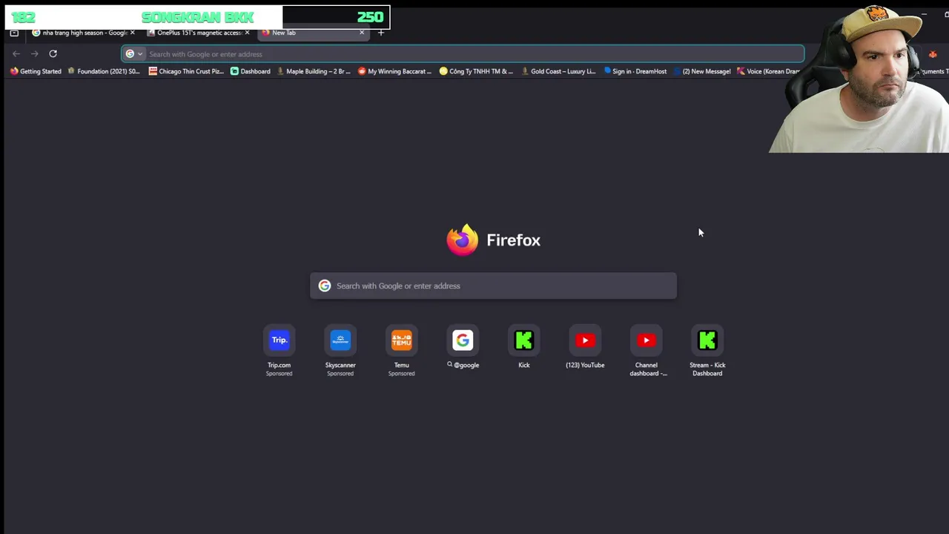Open the Kick shortcut tile
Screen dimensions: 949x534
[x=524, y=340]
